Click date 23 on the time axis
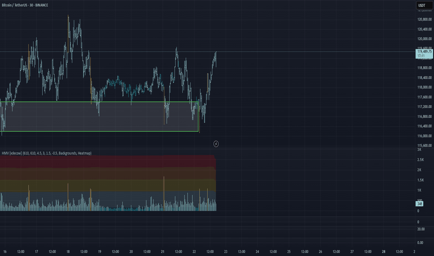 (226, 251)
